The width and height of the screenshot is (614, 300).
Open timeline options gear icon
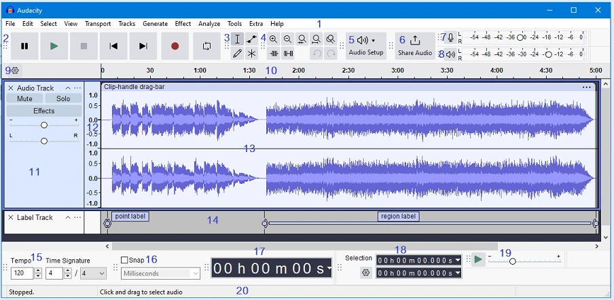click(15, 71)
